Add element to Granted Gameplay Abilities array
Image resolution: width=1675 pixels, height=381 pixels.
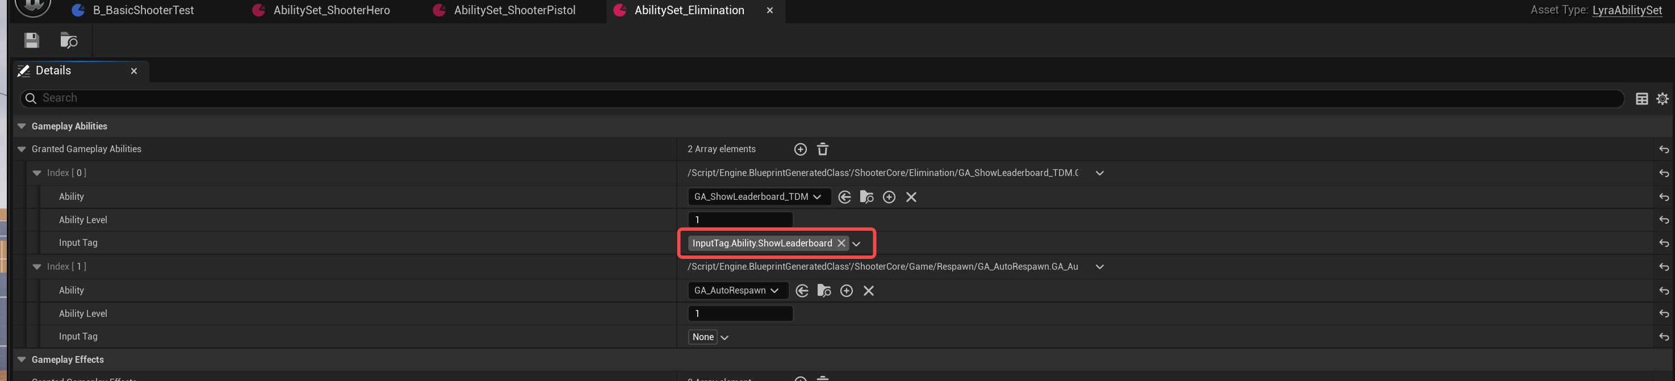(801, 149)
